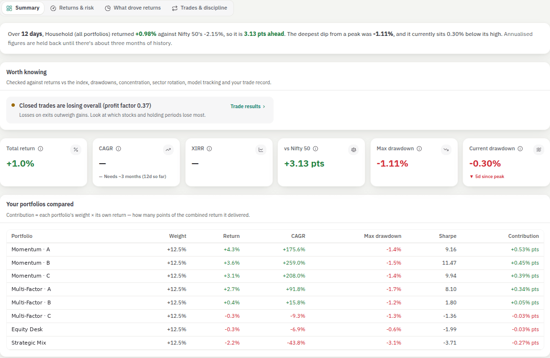Click the chart icon on XIRR card
This screenshot has width=550, height=358.
[261, 150]
